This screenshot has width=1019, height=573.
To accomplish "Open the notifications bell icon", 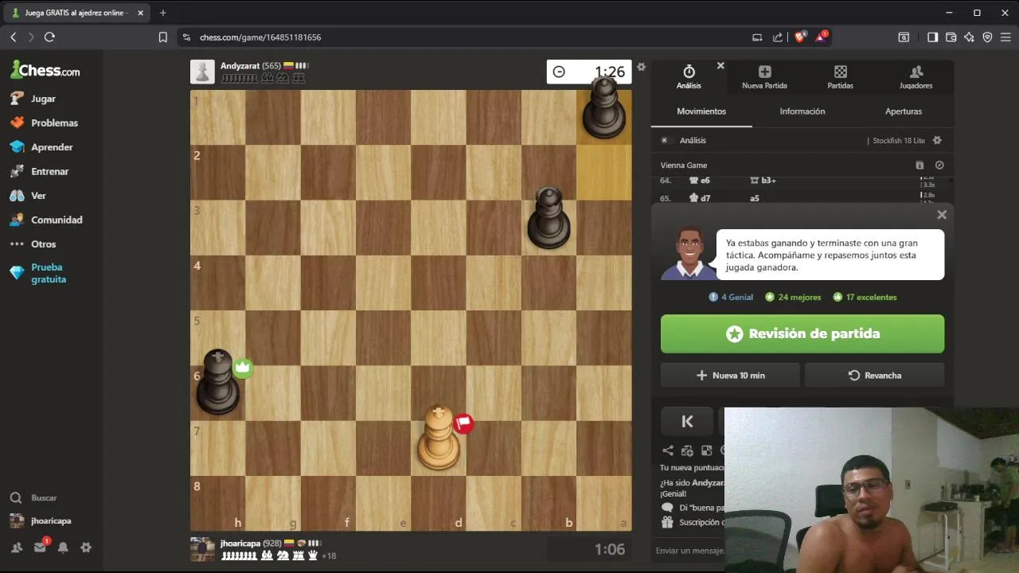I will [63, 548].
